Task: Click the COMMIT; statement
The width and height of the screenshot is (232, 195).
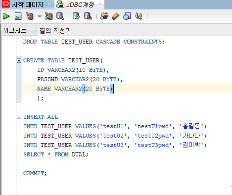Action: click(35, 173)
